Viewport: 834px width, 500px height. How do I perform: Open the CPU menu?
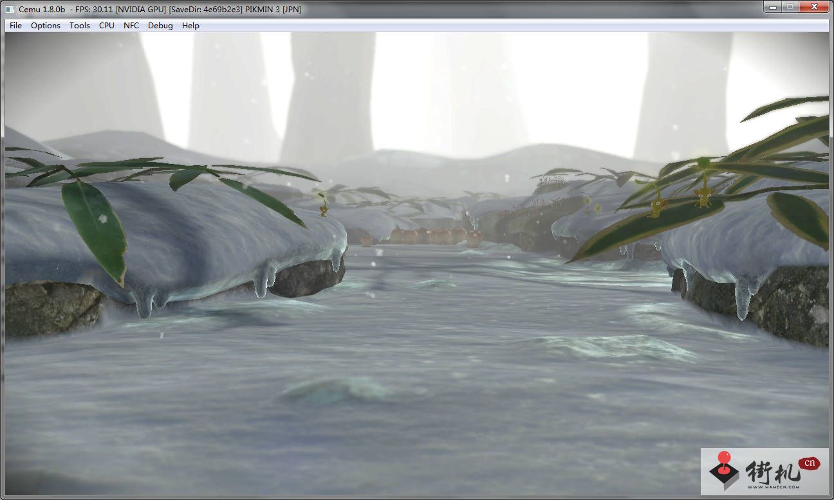tap(107, 26)
